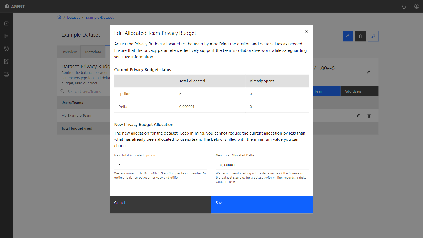
Task: Edit the dataset privacy budget pencil
Action: [x=369, y=72]
